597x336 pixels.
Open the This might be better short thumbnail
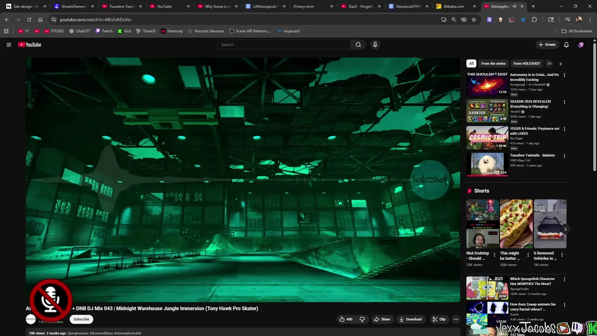516,224
